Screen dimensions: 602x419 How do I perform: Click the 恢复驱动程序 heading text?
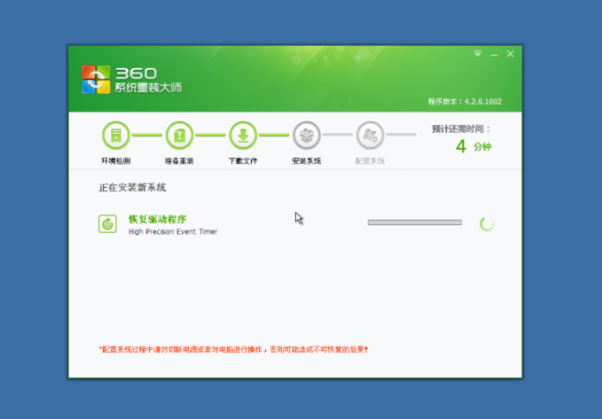[x=157, y=219]
